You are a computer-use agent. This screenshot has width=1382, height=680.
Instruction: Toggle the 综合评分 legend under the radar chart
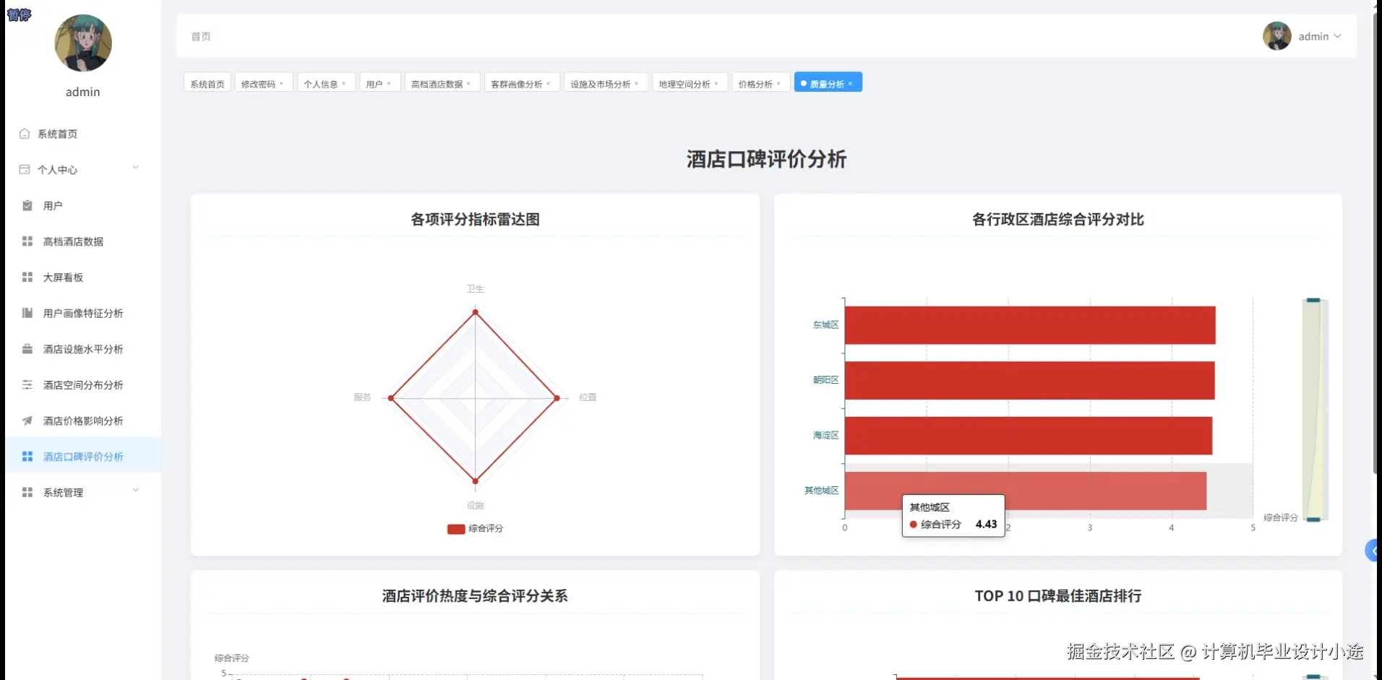[474, 528]
